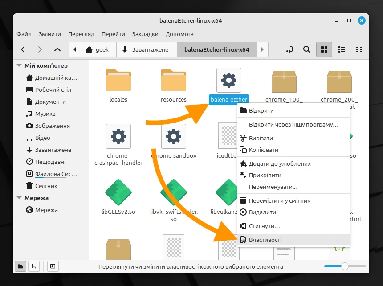Go forward with the right arrow button
The height and width of the screenshot is (286, 383).
[40, 49]
